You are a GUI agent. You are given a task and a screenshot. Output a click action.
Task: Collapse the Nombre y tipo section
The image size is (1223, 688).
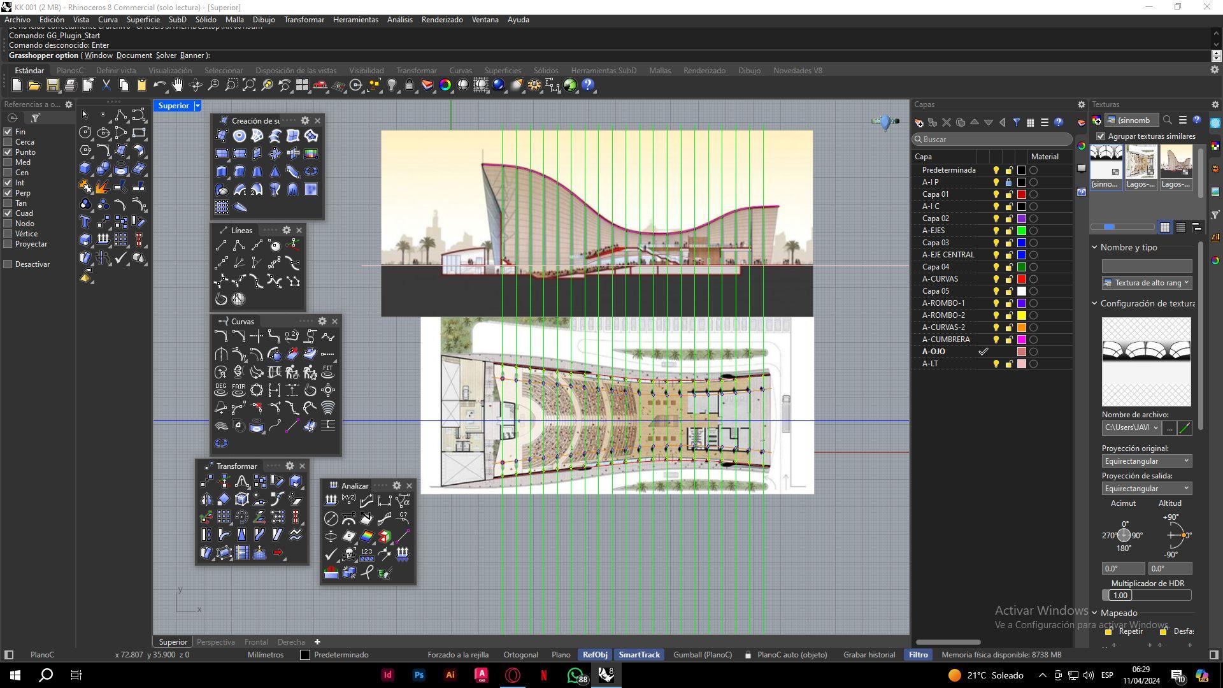click(1094, 247)
